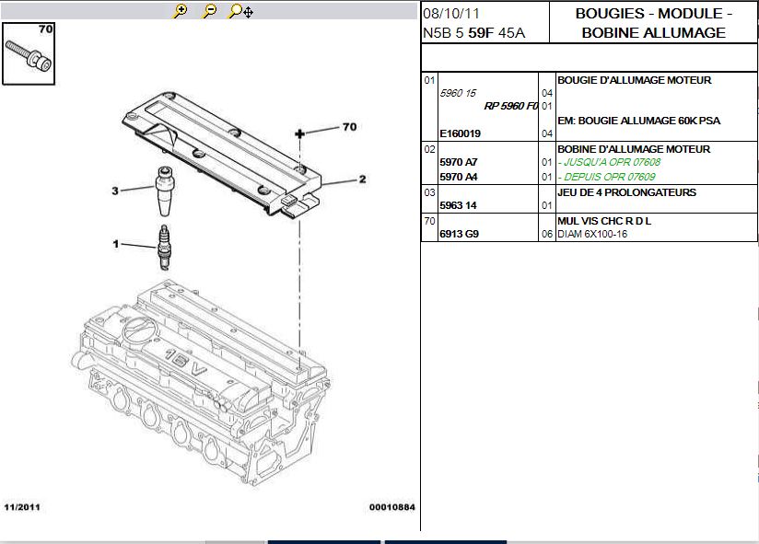This screenshot has height=544, width=759.
Task: Click part code E160019
Action: 461,133
